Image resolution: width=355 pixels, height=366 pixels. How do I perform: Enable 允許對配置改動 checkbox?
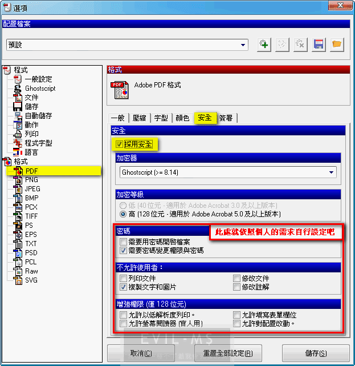(x=236, y=324)
